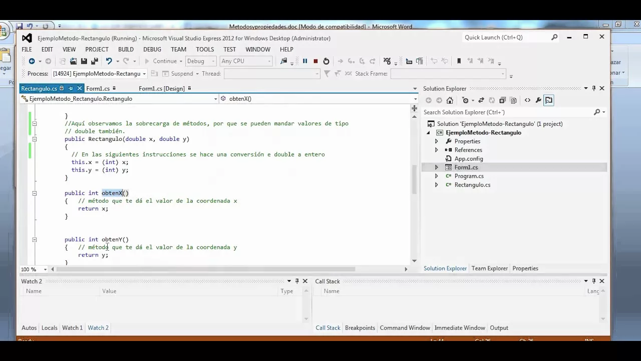
Task: Click Pending Changes Filter clock icon
Action: pyautogui.click(x=465, y=100)
